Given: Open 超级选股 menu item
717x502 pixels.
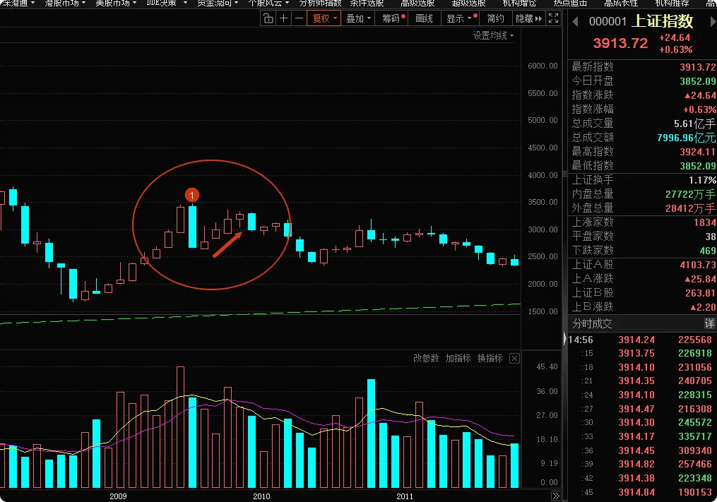Looking at the screenshot, I should 468,4.
